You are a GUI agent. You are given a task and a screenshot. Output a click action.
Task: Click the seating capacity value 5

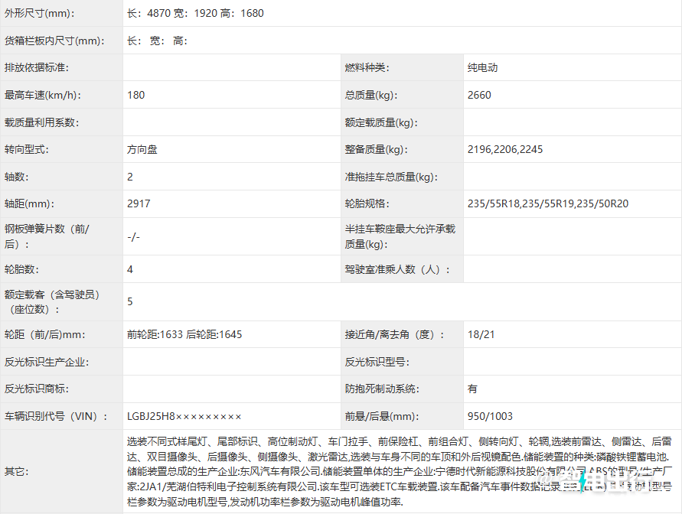[130, 302]
